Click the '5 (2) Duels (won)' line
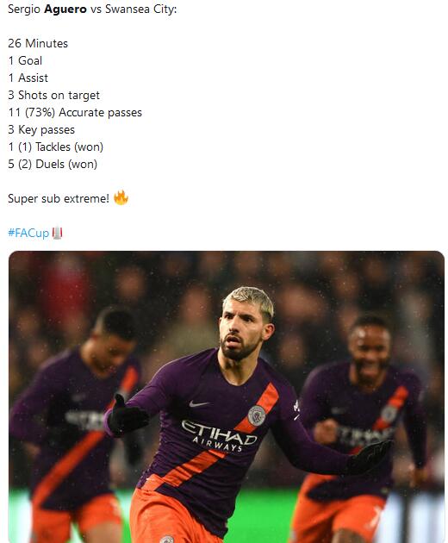The image size is (448, 543). (x=53, y=164)
